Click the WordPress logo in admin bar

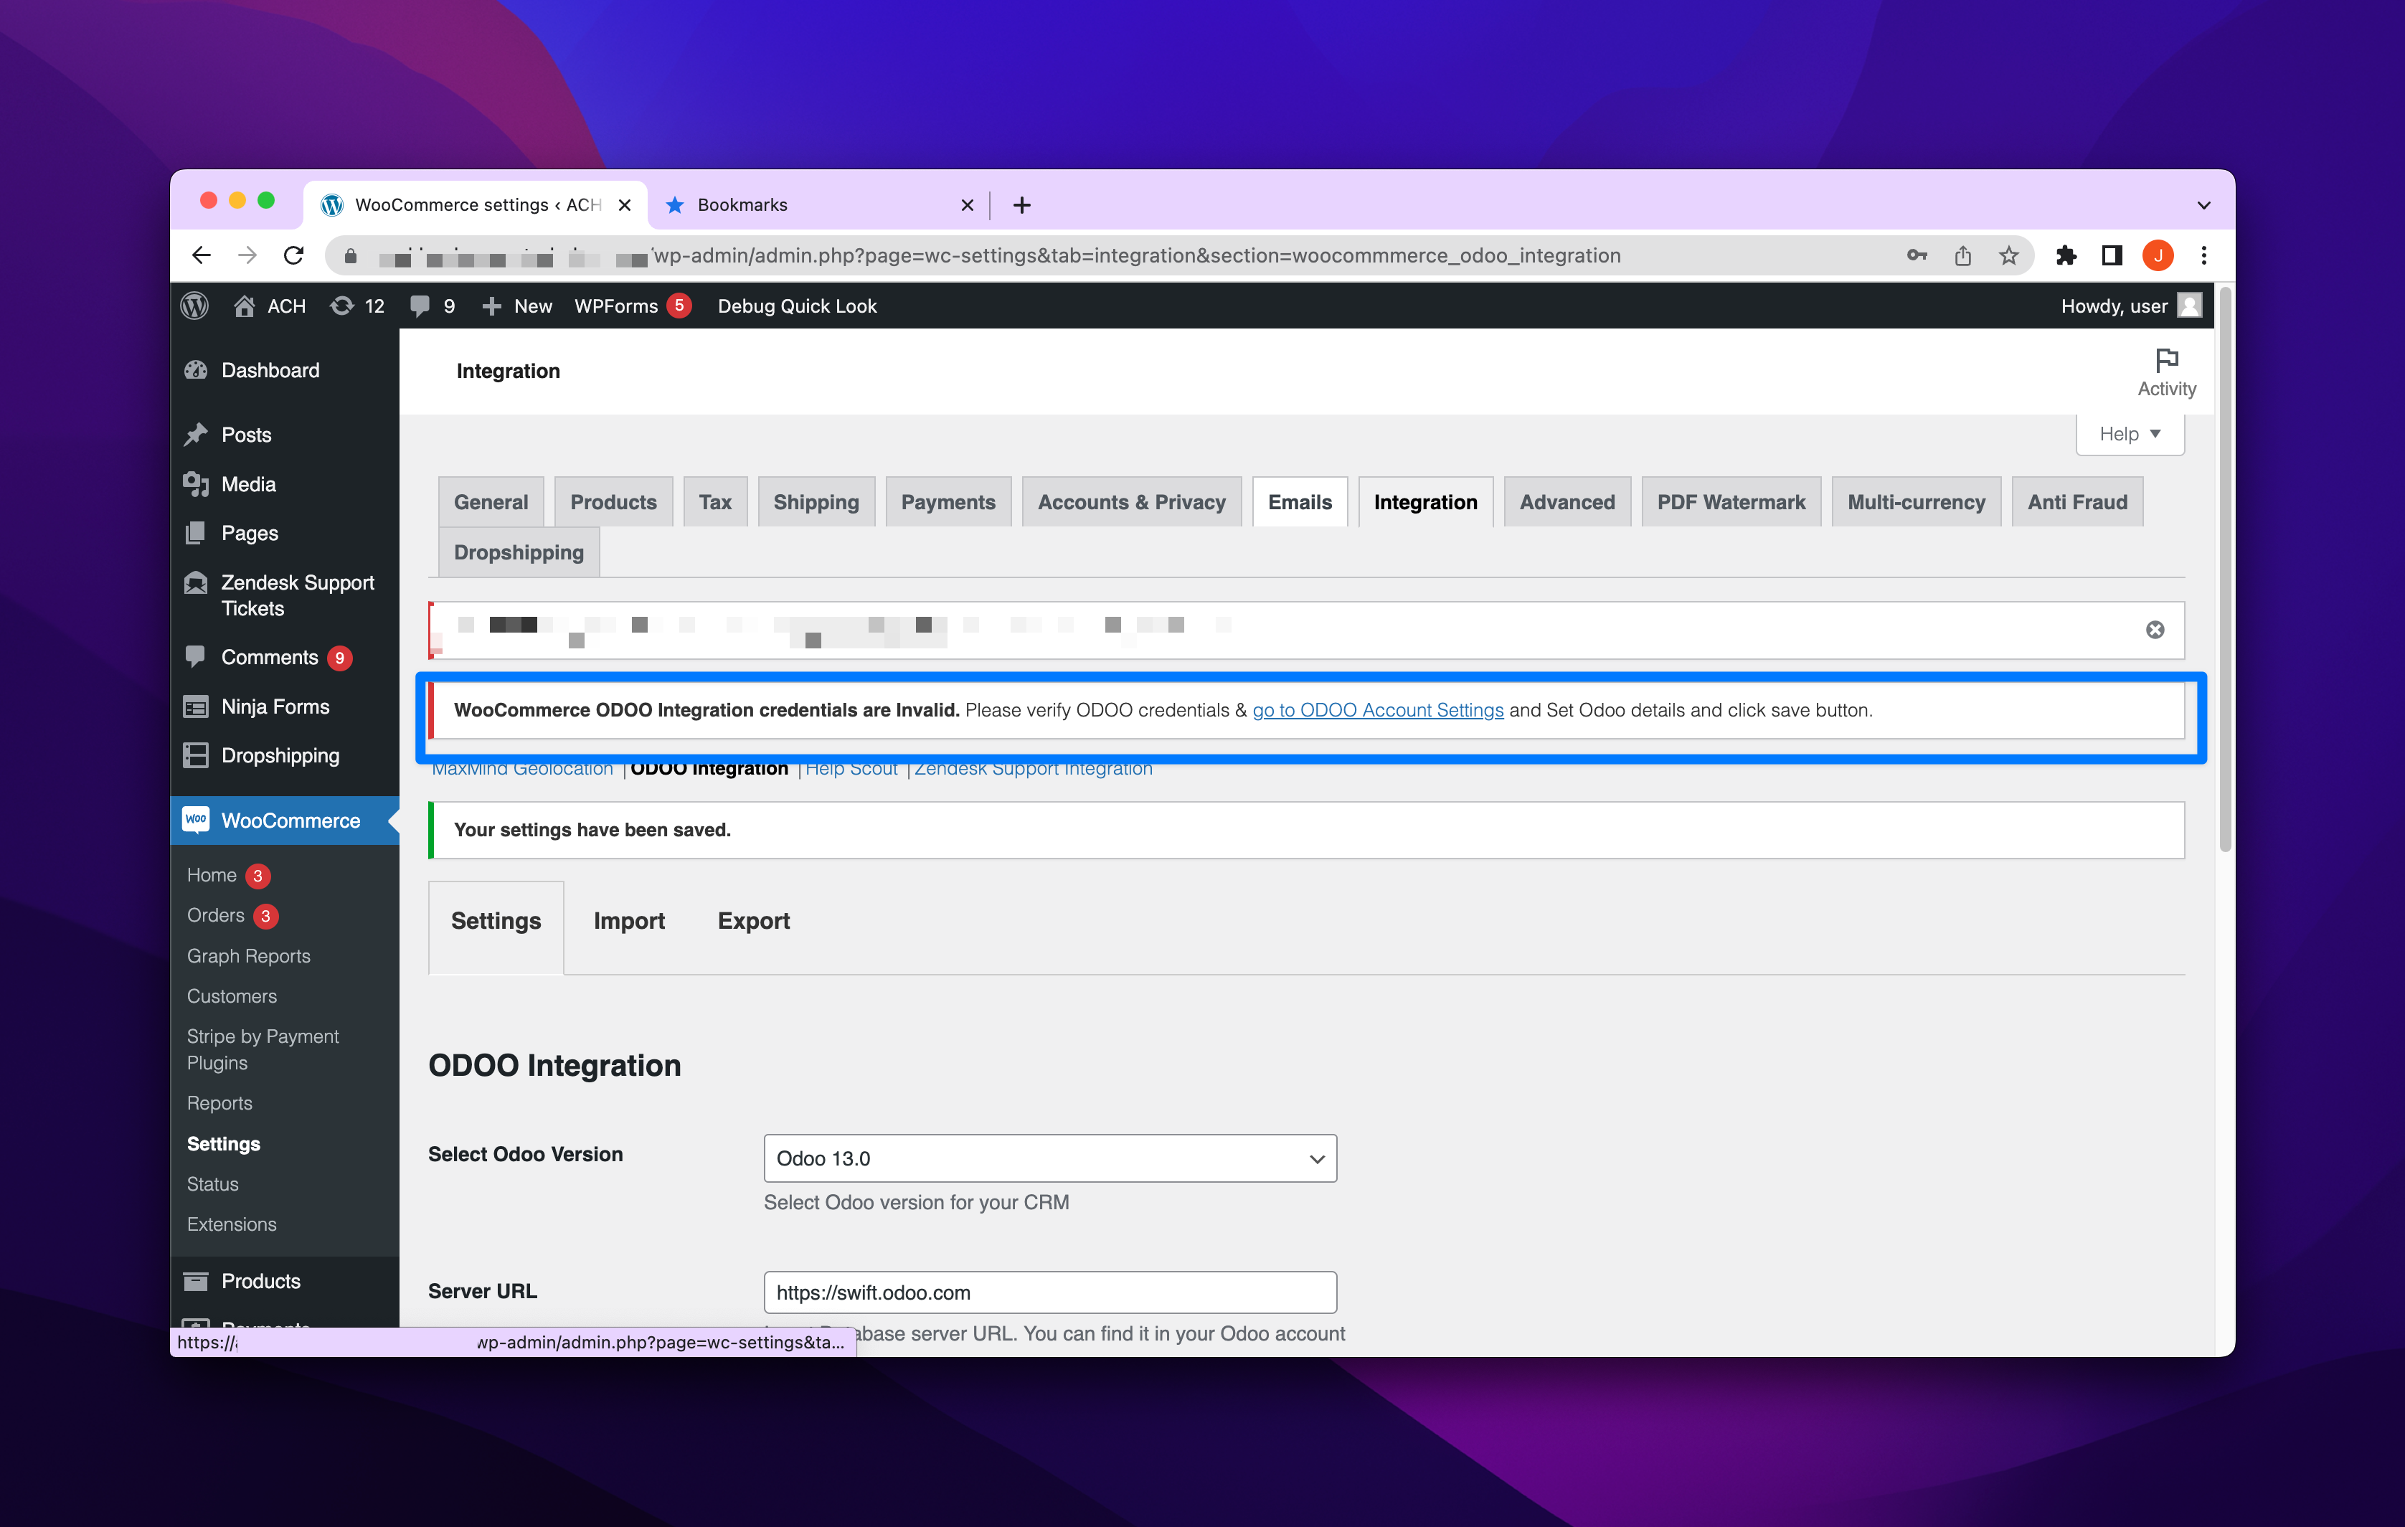click(x=195, y=306)
